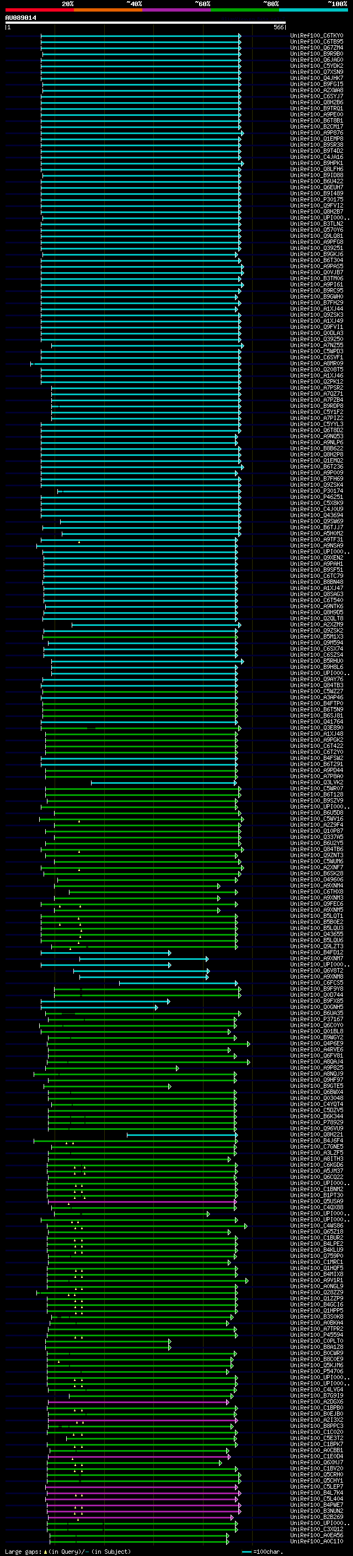
Task: Select the UniRef100_A2XWA8 label
Action: (317, 90)
